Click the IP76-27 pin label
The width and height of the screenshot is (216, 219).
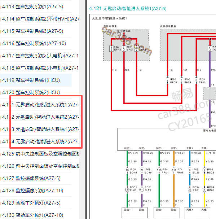tap(133, 153)
